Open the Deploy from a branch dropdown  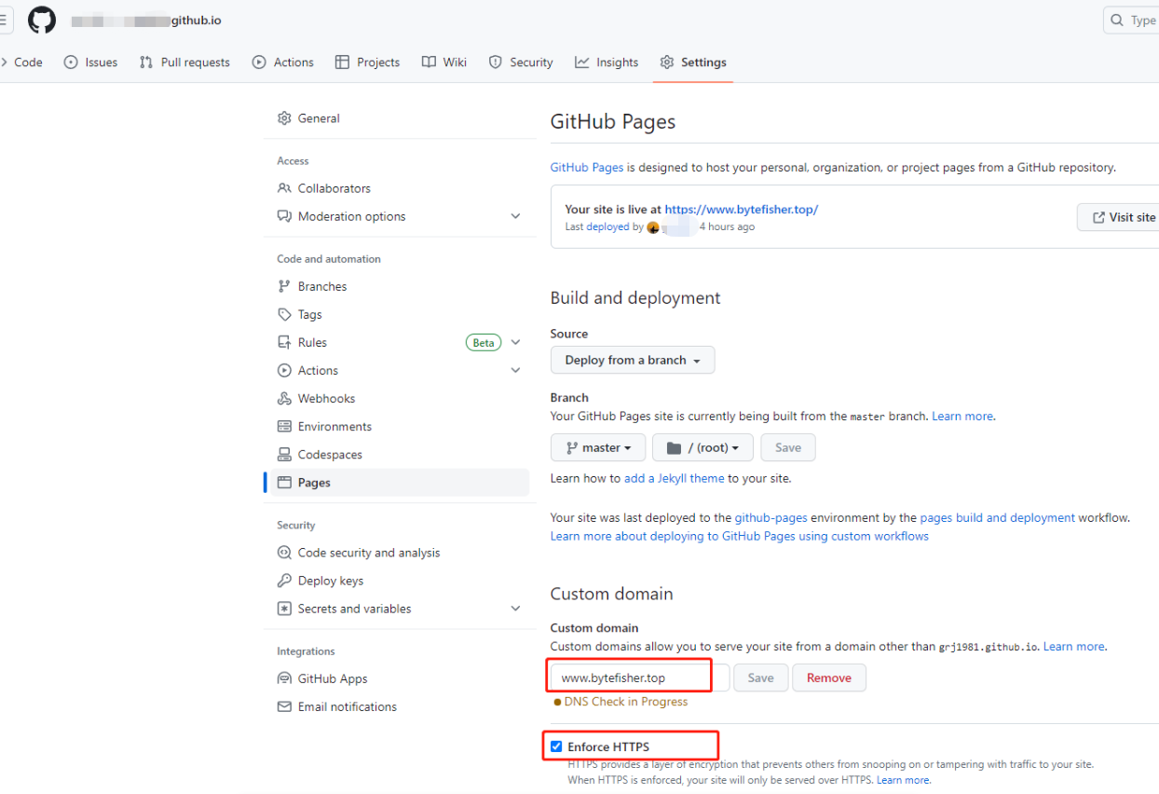coord(633,360)
